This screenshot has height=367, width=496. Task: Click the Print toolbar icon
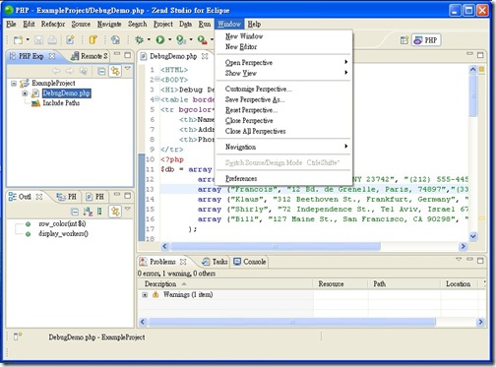(x=52, y=40)
